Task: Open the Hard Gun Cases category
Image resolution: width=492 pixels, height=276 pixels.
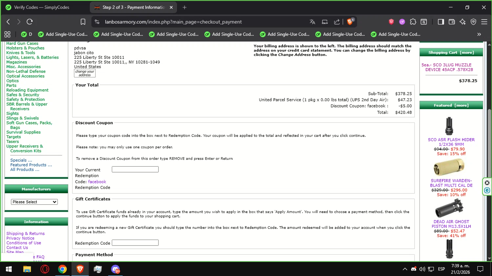Action: click(x=22, y=43)
